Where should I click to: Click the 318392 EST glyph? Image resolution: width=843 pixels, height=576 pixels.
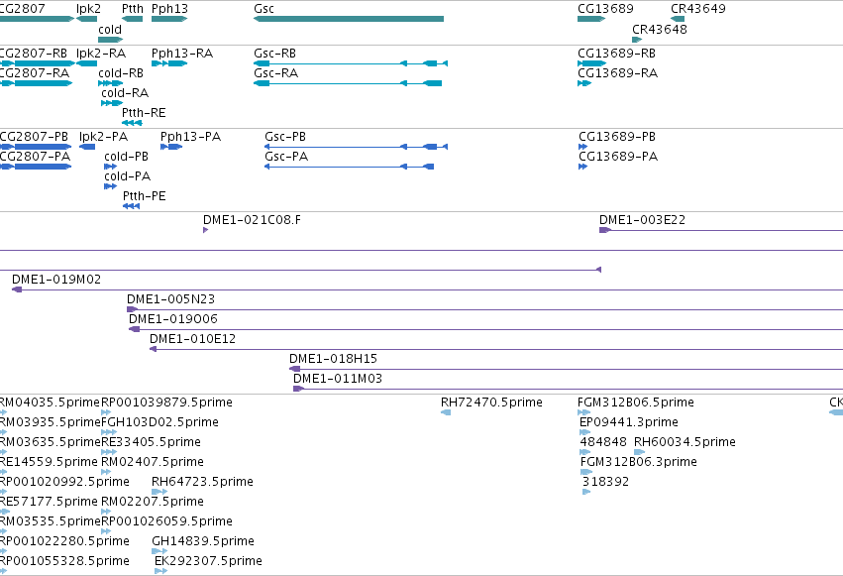586,492
